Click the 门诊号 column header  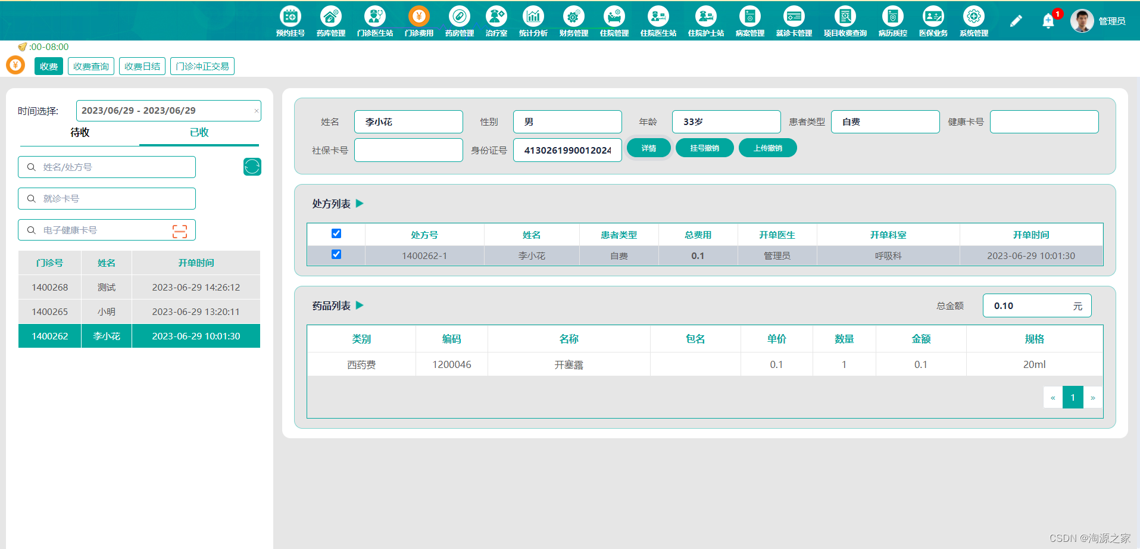(49, 263)
